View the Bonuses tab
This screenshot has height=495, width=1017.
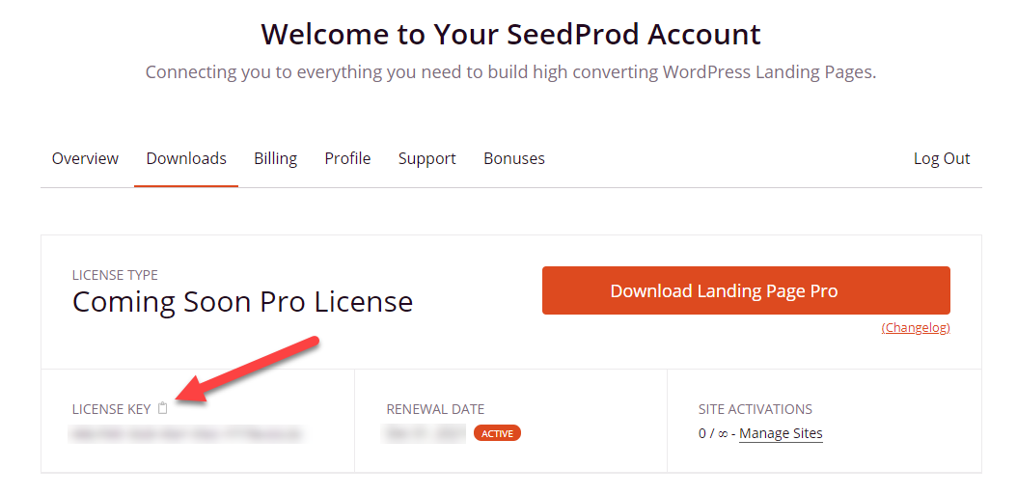[x=513, y=158]
